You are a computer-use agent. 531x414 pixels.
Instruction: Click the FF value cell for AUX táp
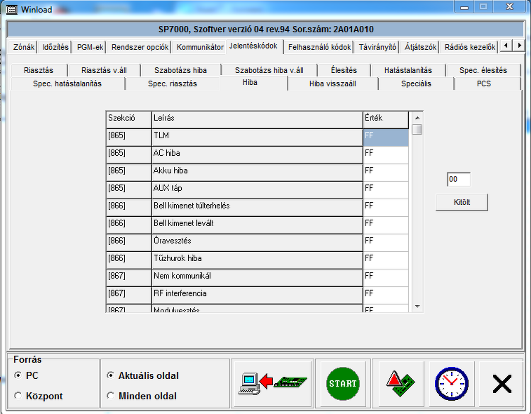tap(386, 190)
